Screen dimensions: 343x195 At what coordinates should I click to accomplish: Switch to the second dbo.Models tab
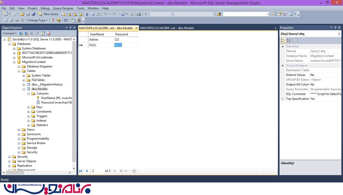[167, 28]
